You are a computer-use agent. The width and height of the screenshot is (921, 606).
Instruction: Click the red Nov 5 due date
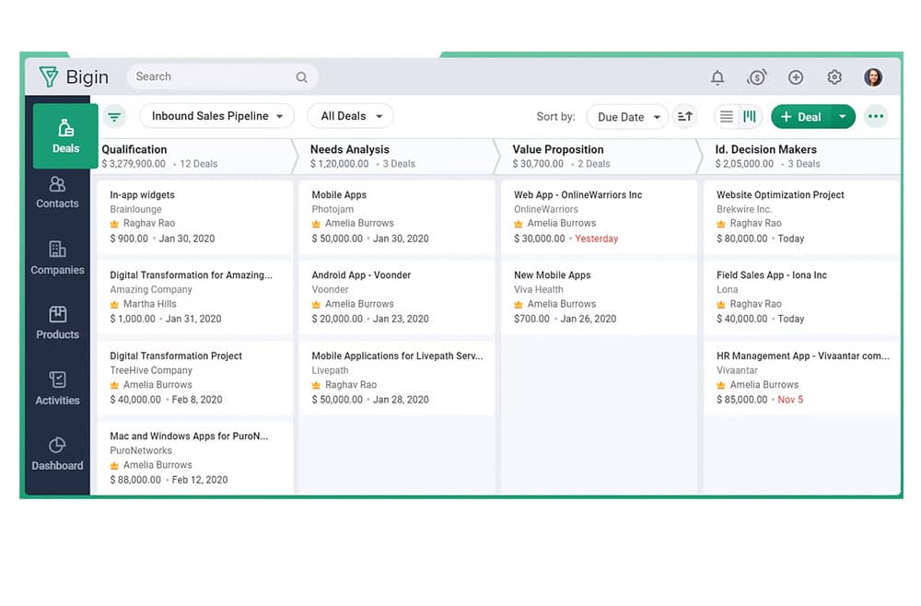790,400
